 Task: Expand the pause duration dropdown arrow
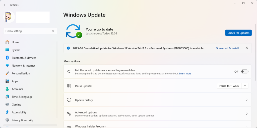pyautogui.click(x=245, y=86)
